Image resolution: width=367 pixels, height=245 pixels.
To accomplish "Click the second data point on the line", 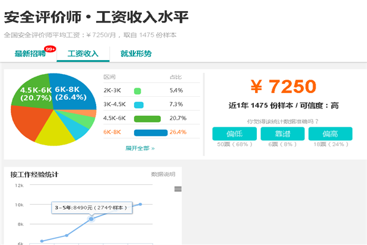I will point(67,235).
